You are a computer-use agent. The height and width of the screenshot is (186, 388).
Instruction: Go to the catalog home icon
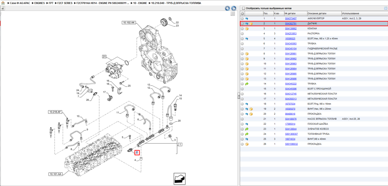pyautogui.click(x=3, y=3)
